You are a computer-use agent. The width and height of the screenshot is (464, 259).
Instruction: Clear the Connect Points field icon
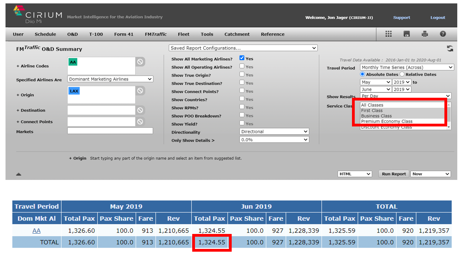(x=140, y=122)
